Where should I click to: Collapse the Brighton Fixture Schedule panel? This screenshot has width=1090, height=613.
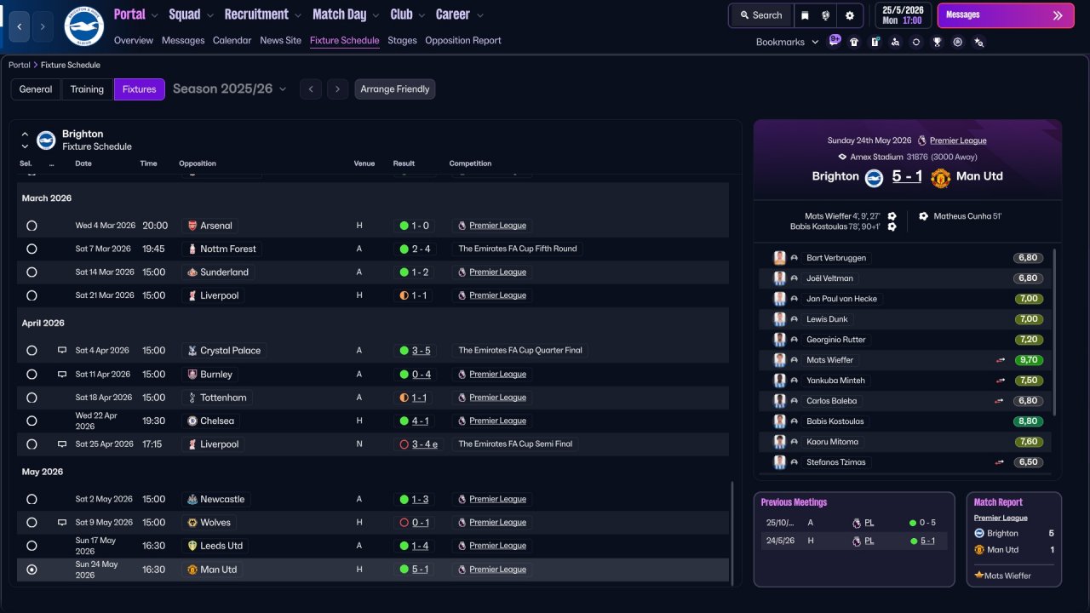pyautogui.click(x=25, y=135)
